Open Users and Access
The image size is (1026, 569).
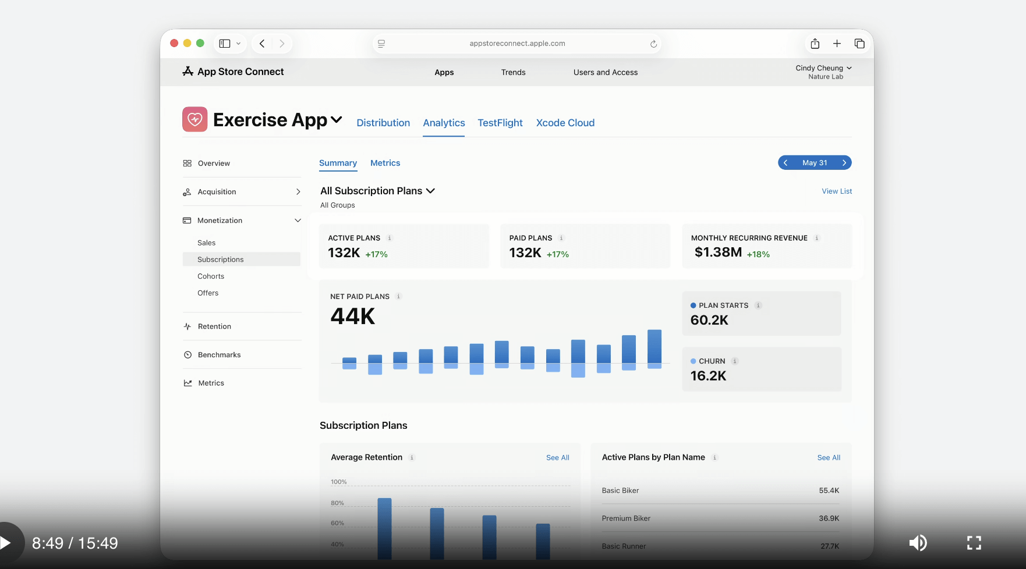606,72
